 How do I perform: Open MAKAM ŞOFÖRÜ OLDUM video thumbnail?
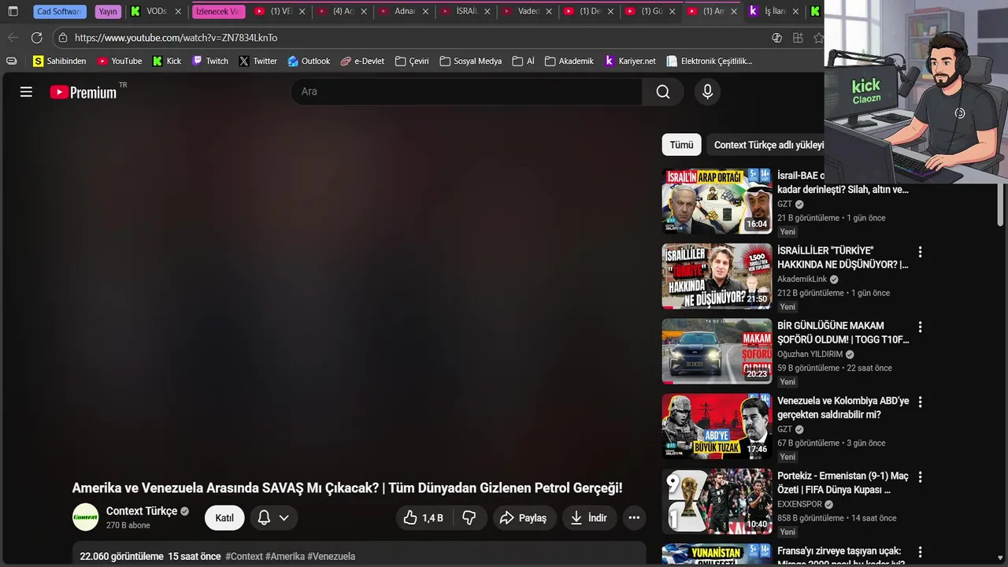717,351
